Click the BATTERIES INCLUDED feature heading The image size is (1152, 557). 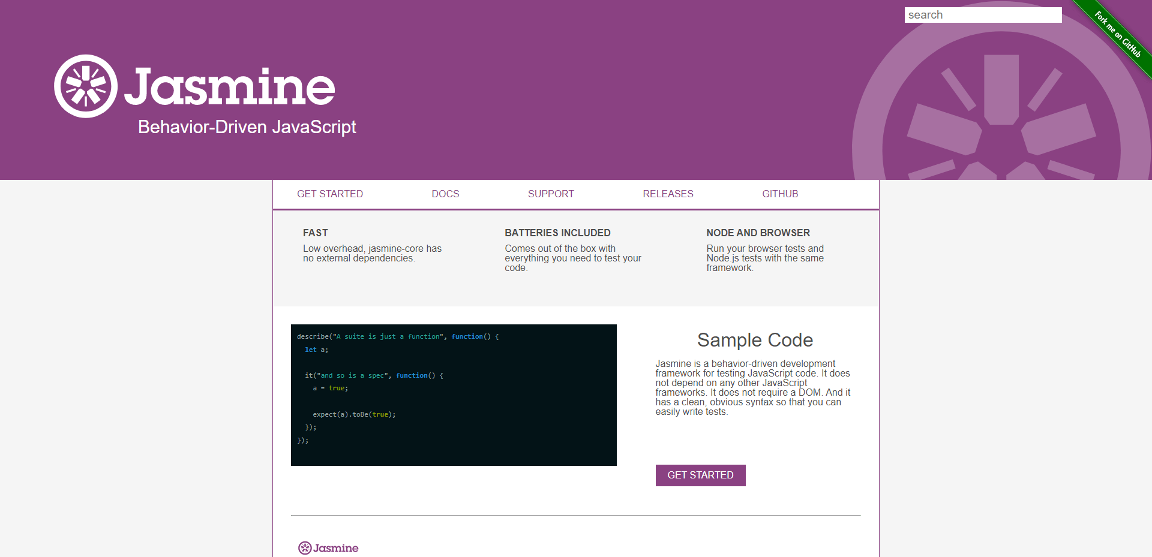[557, 233]
